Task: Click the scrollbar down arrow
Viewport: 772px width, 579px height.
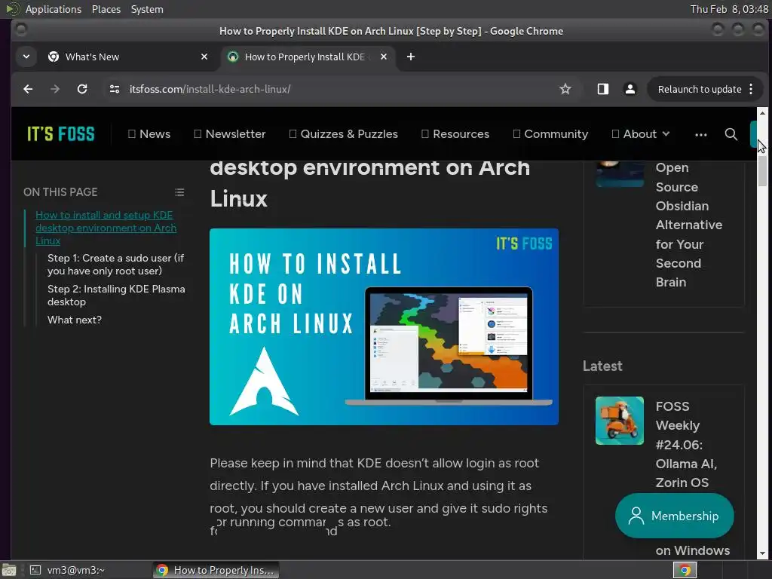Action: coord(762,553)
